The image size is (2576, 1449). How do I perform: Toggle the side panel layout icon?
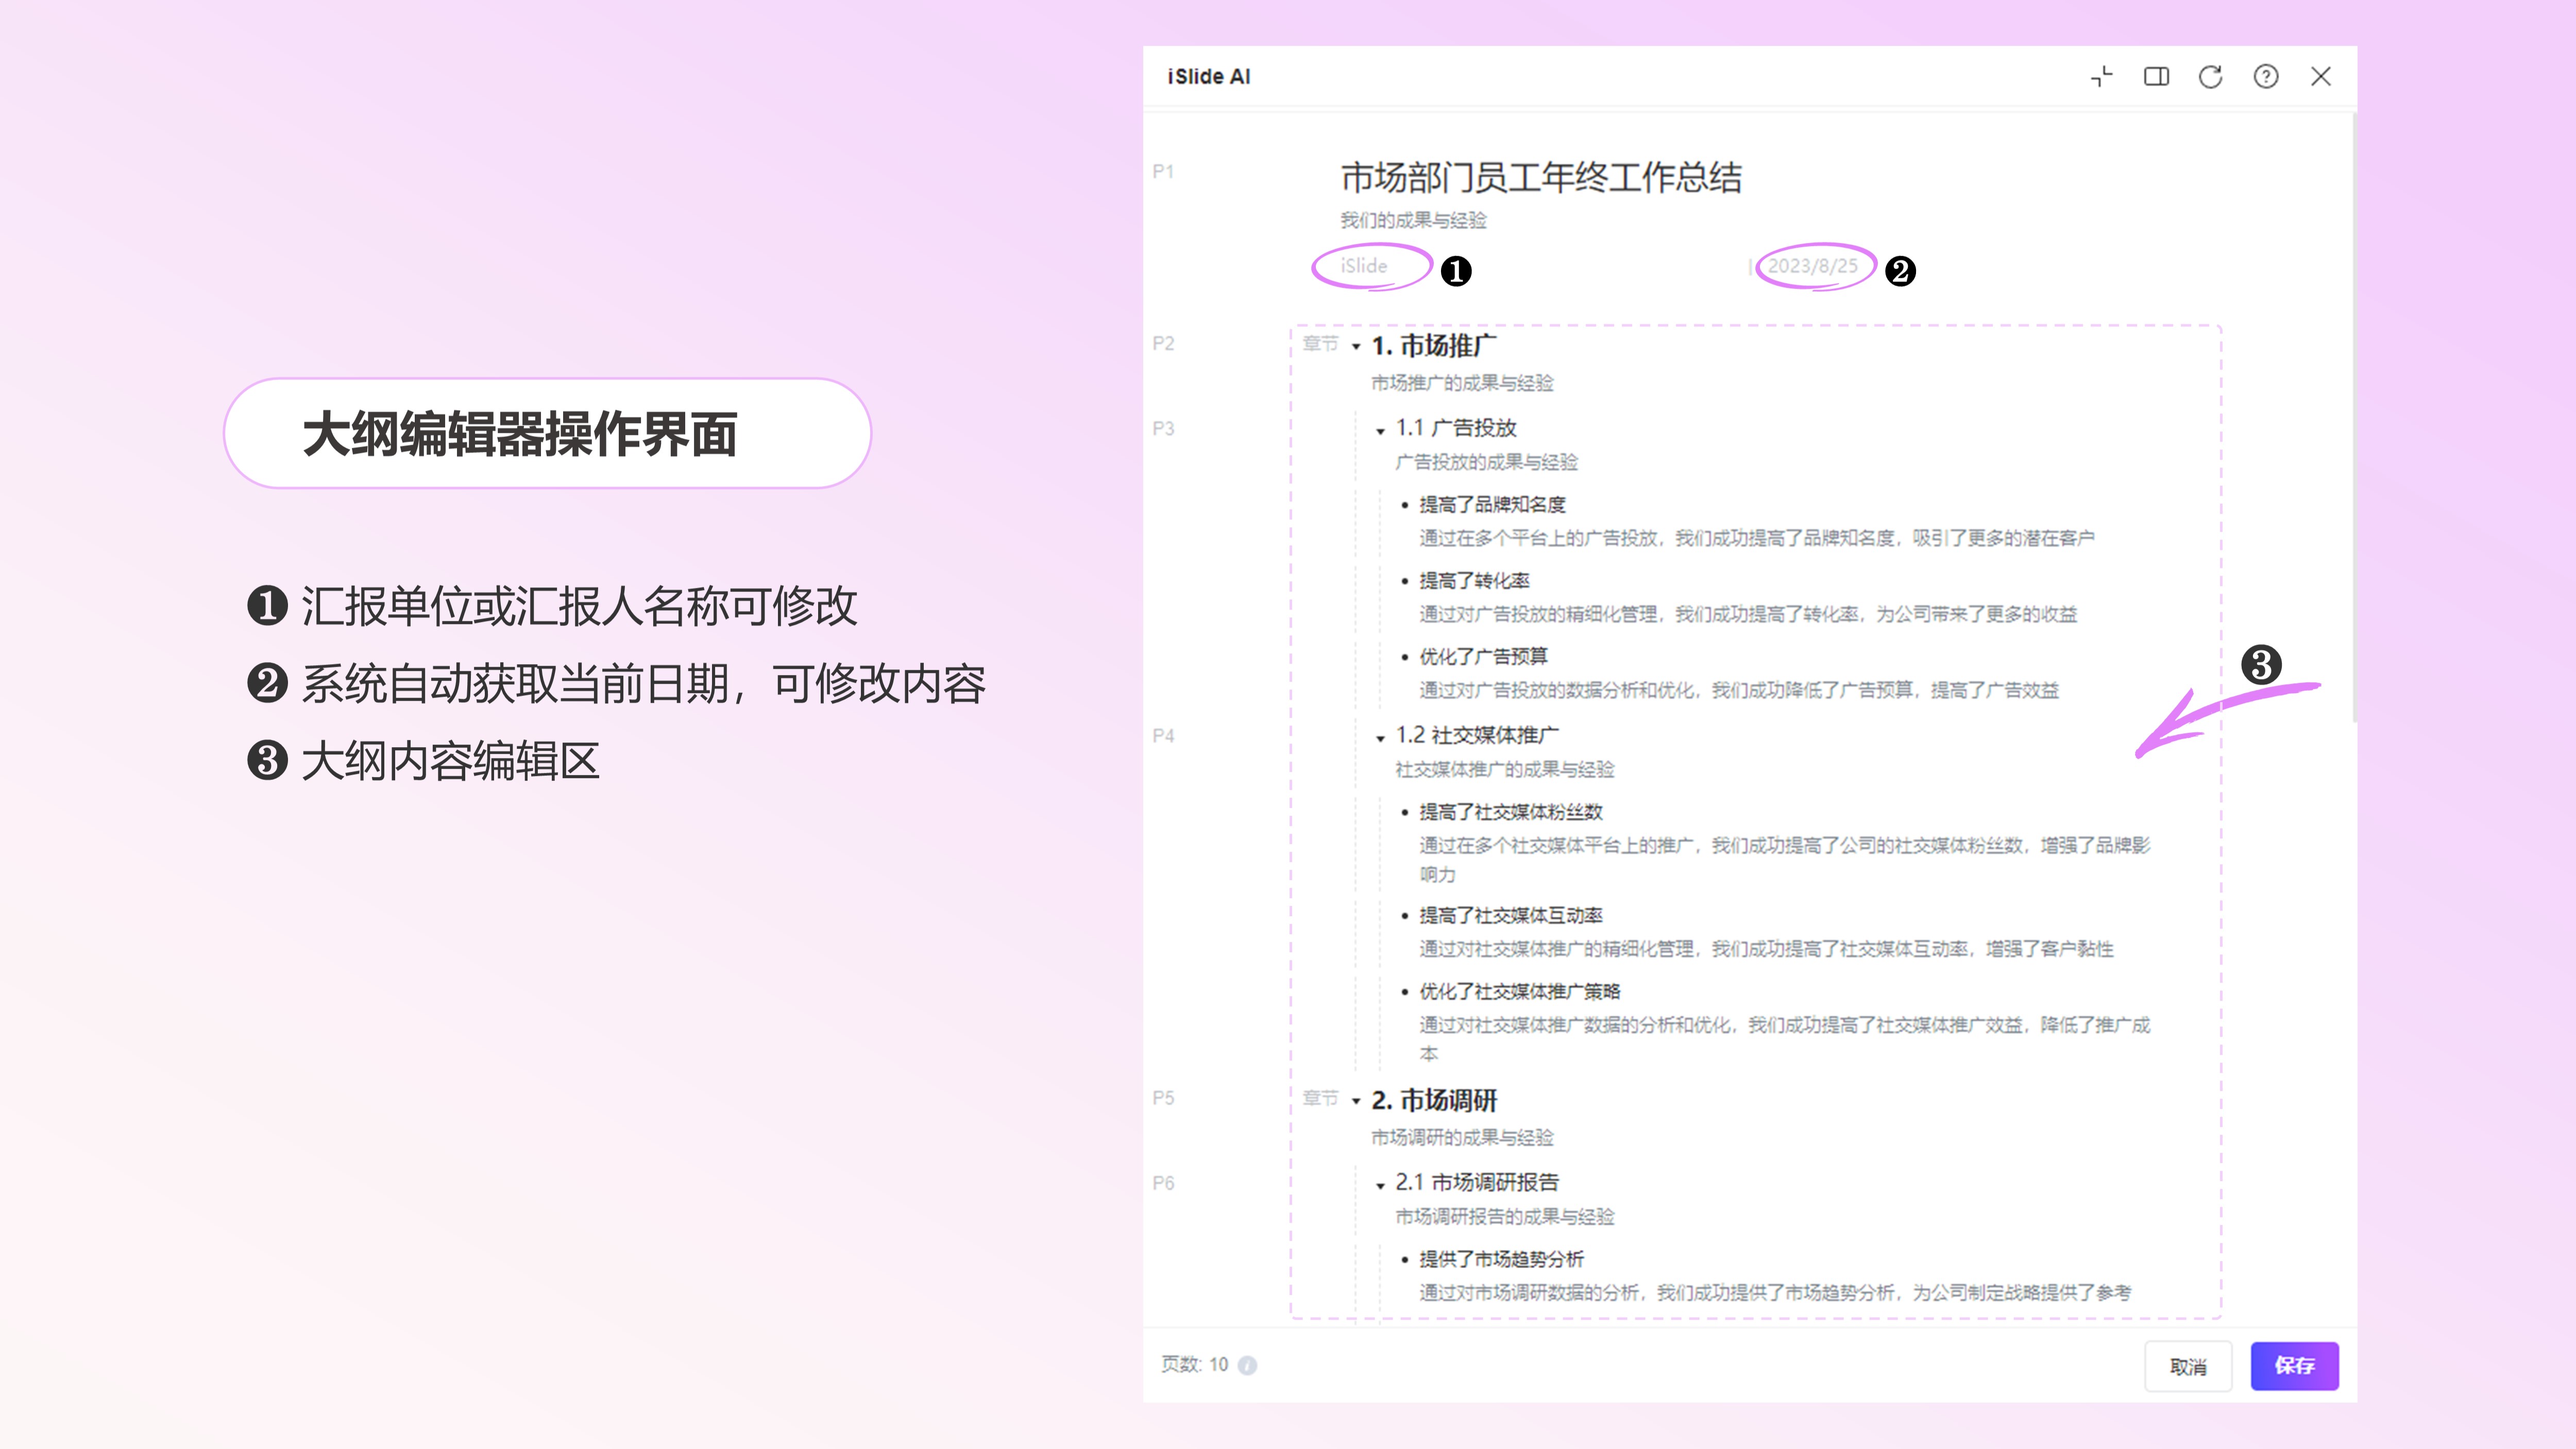2156,77
